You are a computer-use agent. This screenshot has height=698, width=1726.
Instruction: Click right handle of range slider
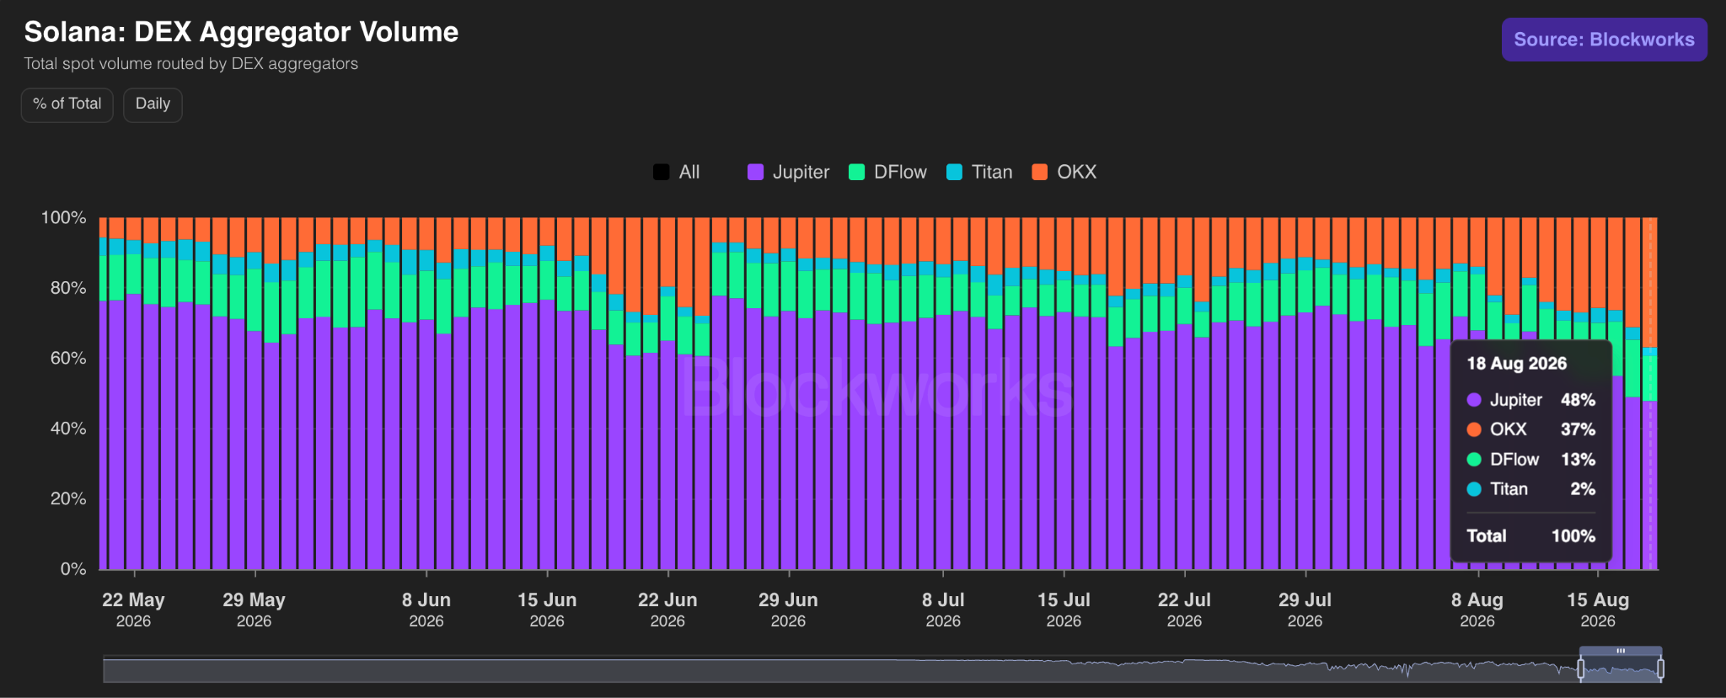1660,669
